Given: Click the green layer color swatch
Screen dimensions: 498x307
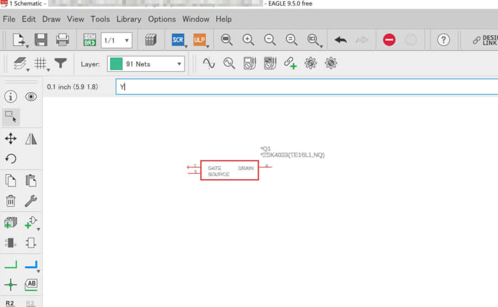Looking at the screenshot, I should (x=116, y=64).
